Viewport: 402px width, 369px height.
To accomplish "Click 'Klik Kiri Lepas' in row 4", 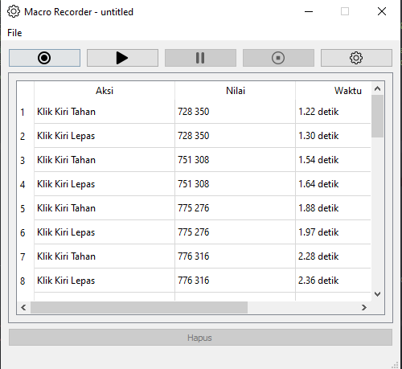I will pos(66,184).
